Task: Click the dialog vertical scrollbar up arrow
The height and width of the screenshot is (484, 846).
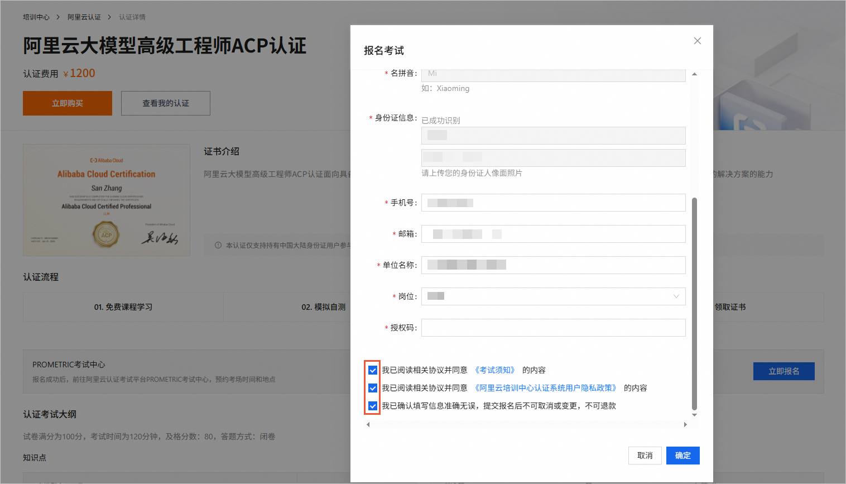Action: pyautogui.click(x=694, y=74)
